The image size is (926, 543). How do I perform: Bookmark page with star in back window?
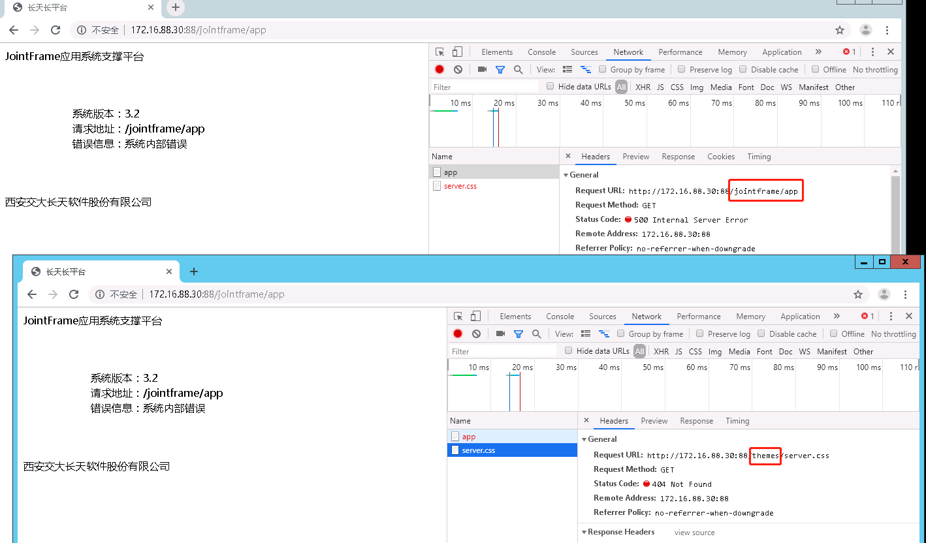pyautogui.click(x=840, y=30)
